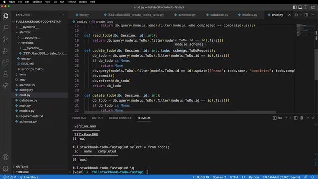
Task: Split the terminal panel
Action: point(296,118)
